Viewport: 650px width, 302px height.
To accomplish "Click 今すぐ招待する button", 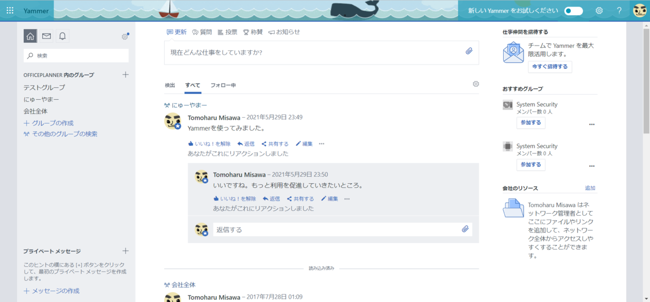I will [x=550, y=67].
